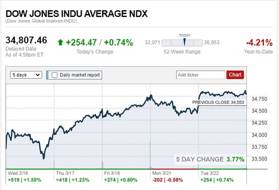Select the Mon 3/21 day label
The image size is (279, 190).
160,173
